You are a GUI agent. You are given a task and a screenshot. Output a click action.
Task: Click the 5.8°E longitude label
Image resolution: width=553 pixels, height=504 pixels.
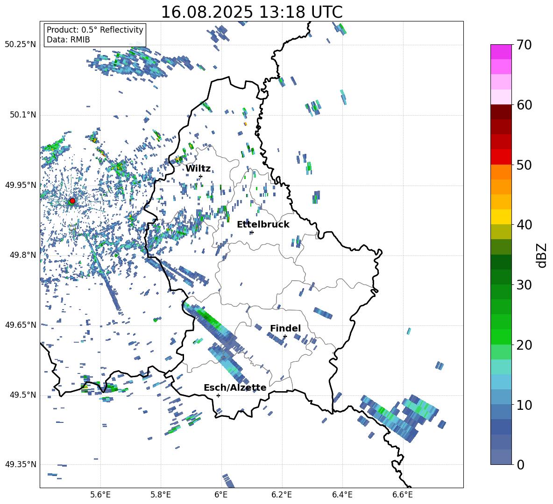point(161,495)
